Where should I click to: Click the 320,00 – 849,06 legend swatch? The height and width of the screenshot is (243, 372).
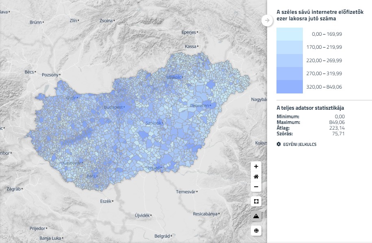(289, 87)
